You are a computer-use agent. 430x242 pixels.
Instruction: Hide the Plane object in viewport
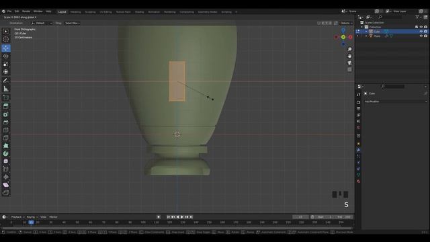pos(421,36)
